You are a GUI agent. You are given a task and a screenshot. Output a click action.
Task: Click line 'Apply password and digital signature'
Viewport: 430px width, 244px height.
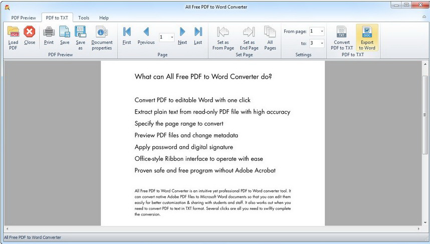tap(184, 147)
